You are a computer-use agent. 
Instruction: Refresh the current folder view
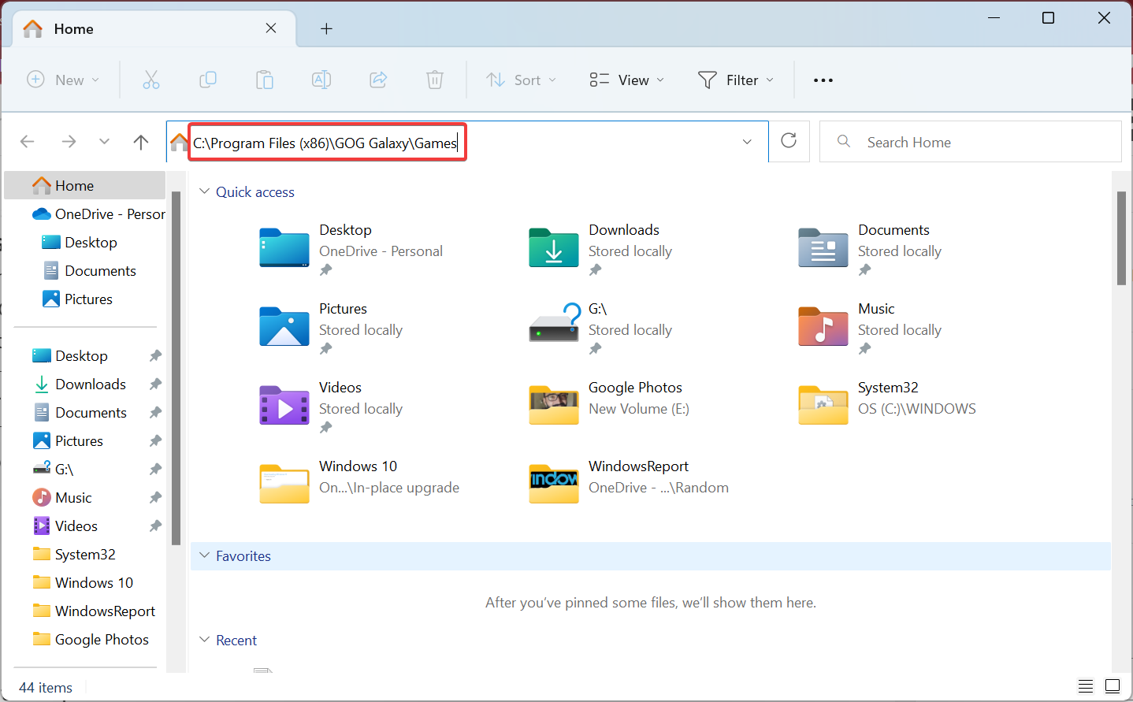(x=789, y=141)
